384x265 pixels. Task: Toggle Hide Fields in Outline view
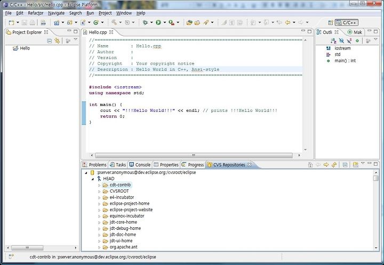click(341, 41)
